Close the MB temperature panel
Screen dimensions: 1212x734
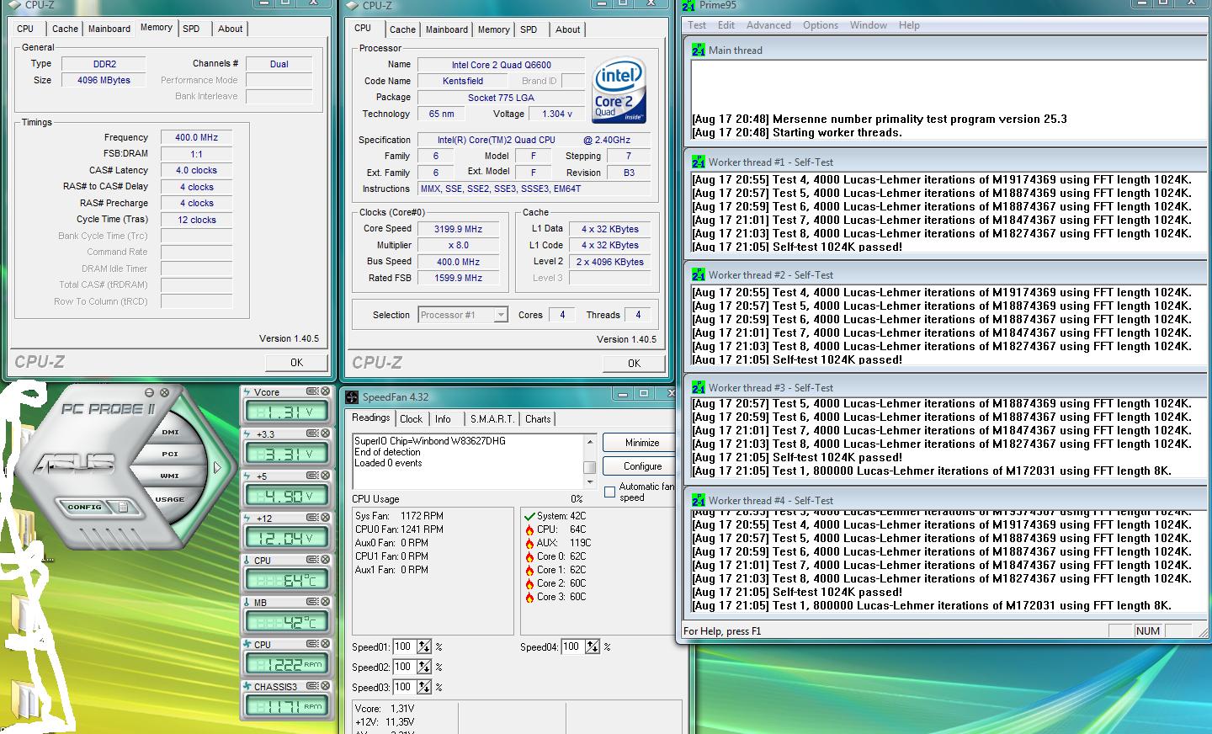point(324,602)
